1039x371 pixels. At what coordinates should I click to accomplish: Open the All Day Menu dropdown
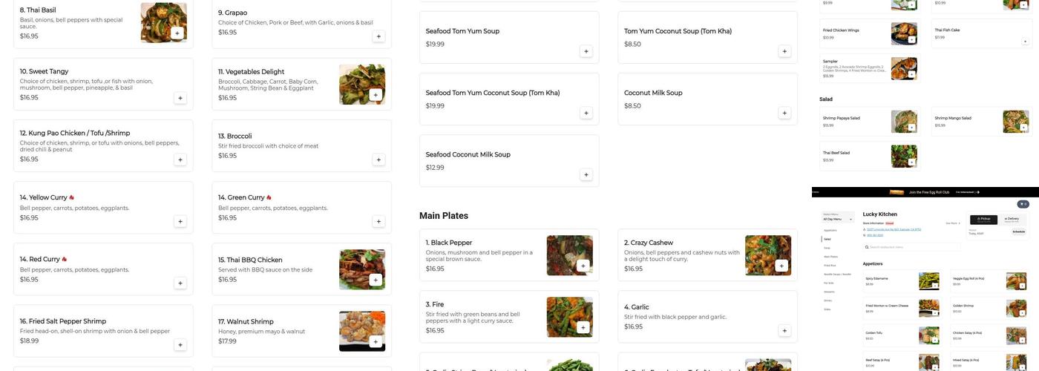pos(838,219)
